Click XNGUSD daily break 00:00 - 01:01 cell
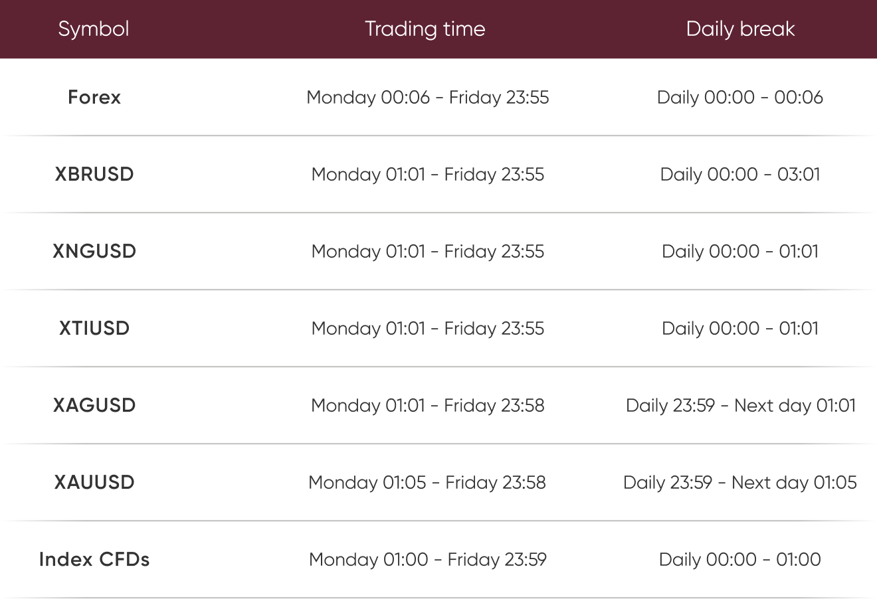This screenshot has height=599, width=877. 740,252
